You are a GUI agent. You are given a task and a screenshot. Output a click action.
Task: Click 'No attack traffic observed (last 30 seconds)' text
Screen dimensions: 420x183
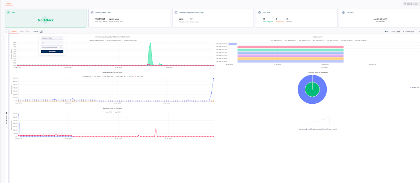pyautogui.click(x=317, y=129)
